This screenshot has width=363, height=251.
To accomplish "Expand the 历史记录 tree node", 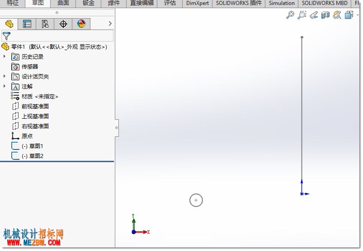I will [5, 56].
